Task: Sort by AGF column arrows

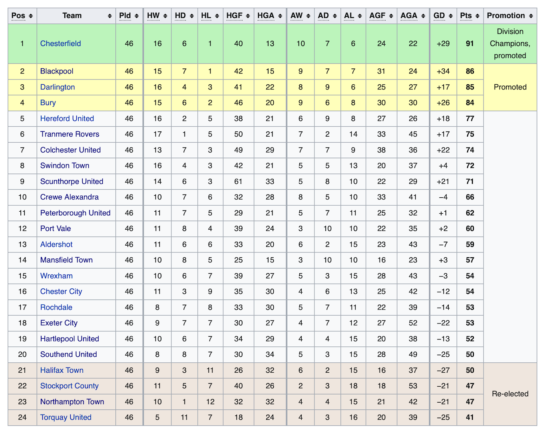Action: coord(391,16)
